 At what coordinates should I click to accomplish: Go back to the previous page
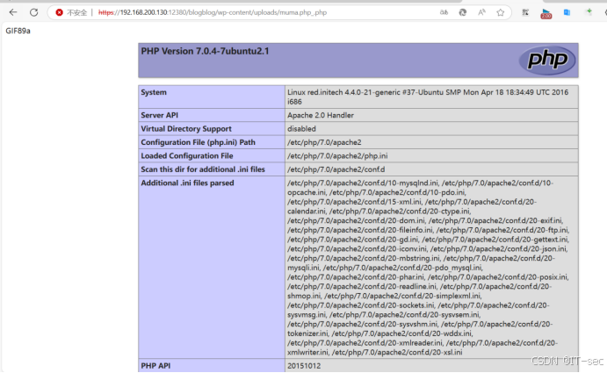coord(13,12)
